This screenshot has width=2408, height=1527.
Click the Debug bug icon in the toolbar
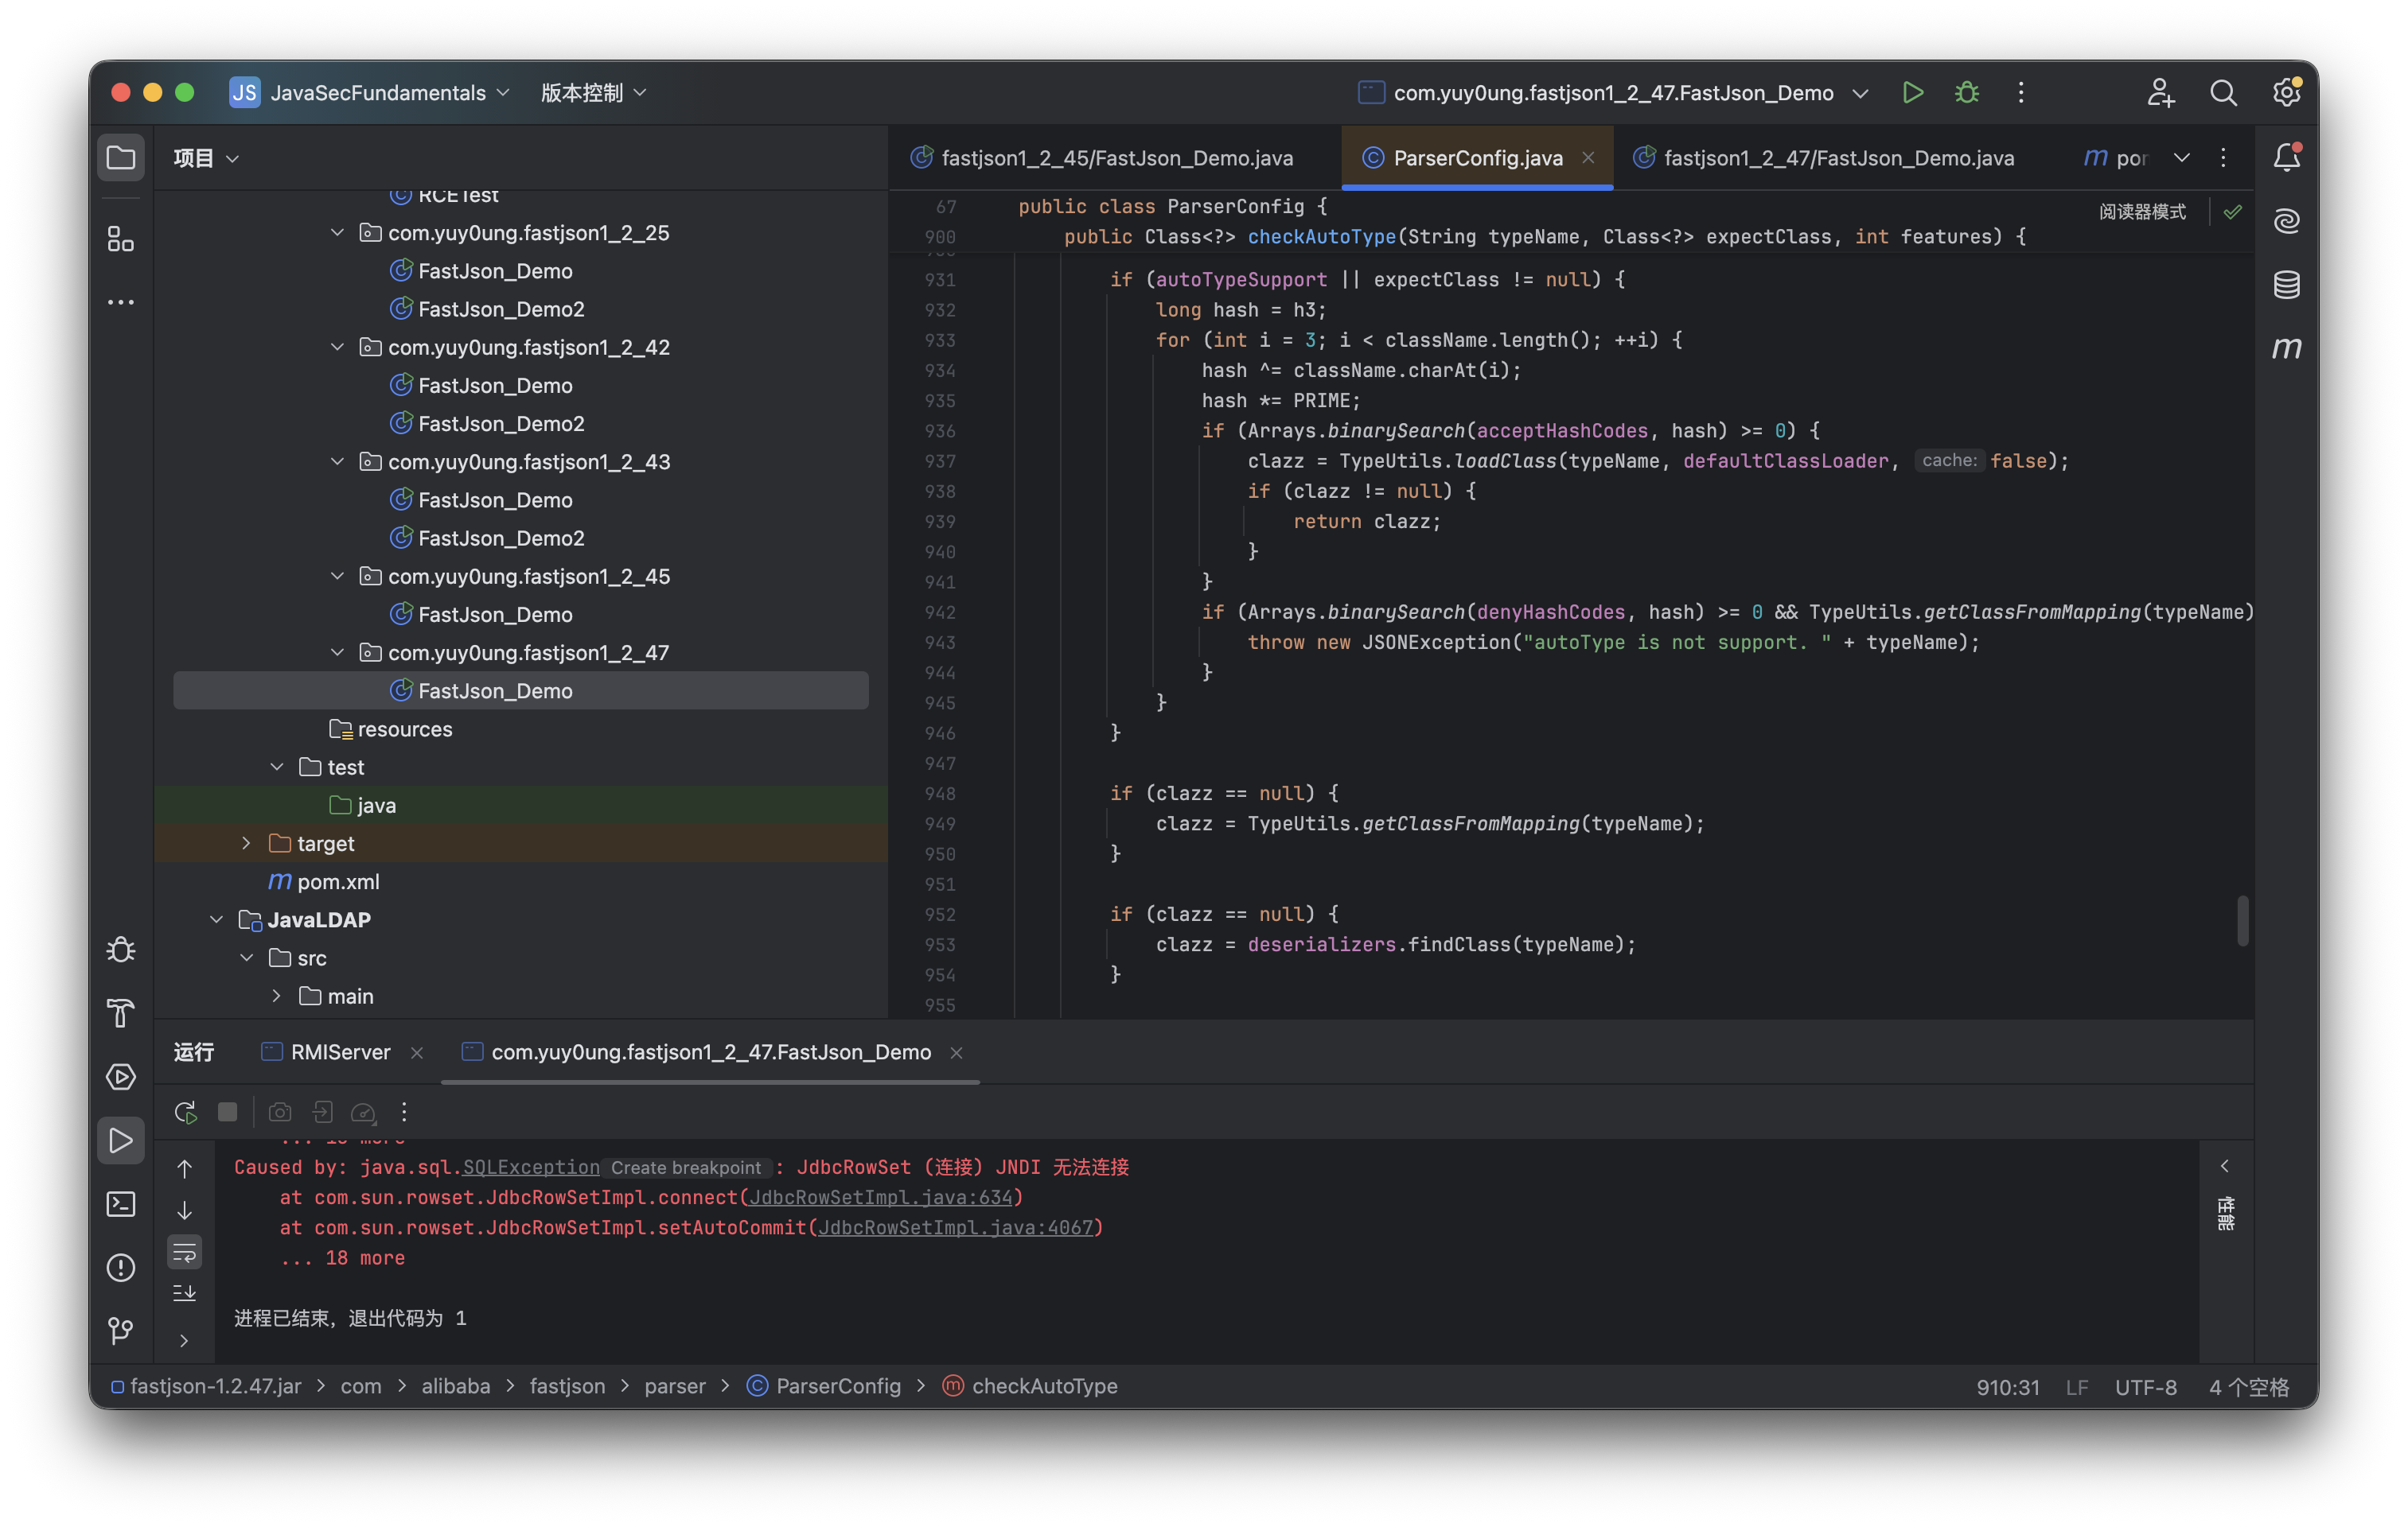click(x=1966, y=93)
